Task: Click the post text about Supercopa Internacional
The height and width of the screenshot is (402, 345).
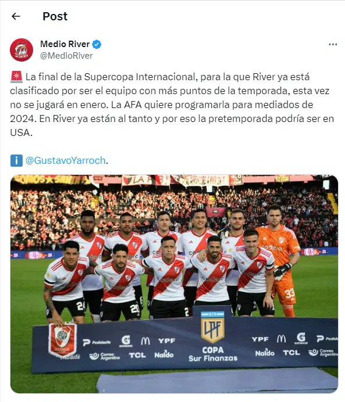Action: (172, 105)
